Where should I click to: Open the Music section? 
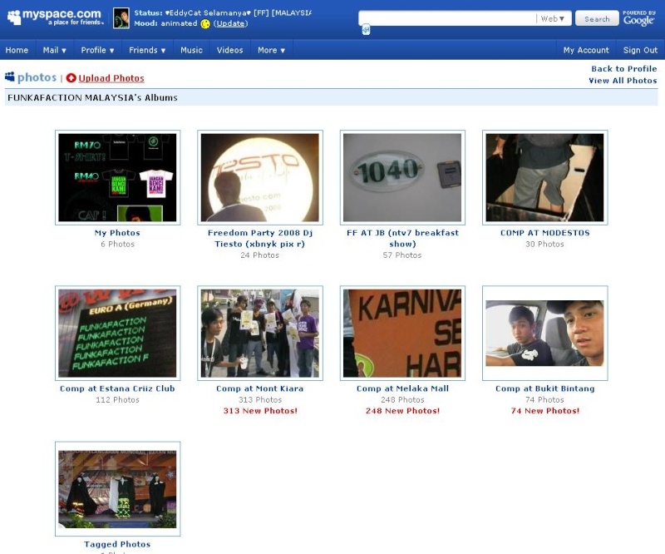[192, 50]
